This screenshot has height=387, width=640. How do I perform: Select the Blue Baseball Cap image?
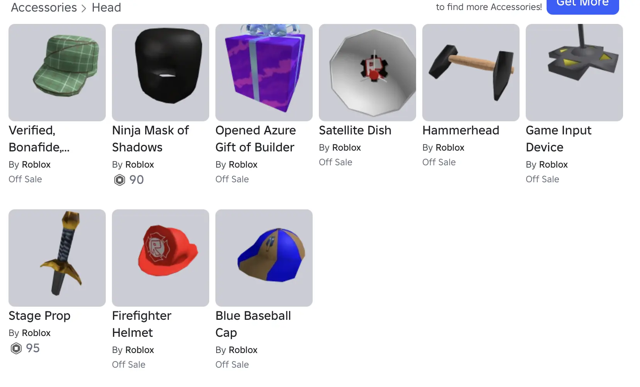[x=264, y=258]
